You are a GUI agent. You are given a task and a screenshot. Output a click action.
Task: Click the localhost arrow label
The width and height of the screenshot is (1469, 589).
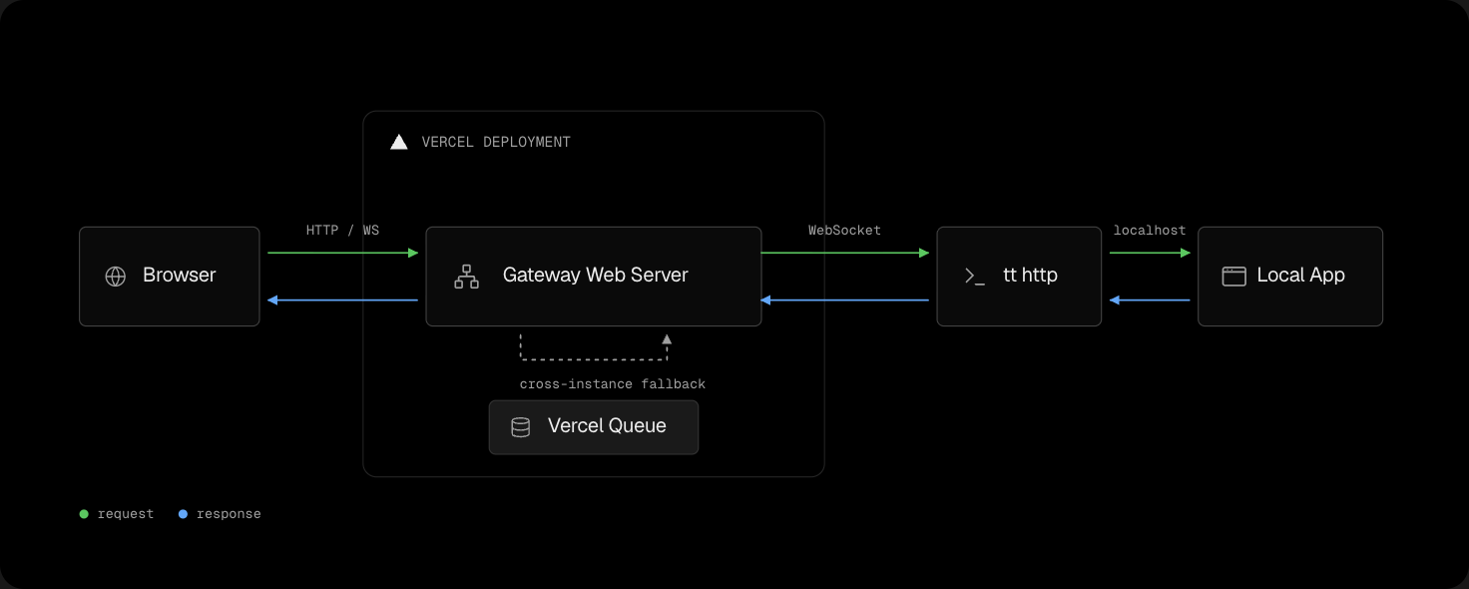coord(1150,231)
